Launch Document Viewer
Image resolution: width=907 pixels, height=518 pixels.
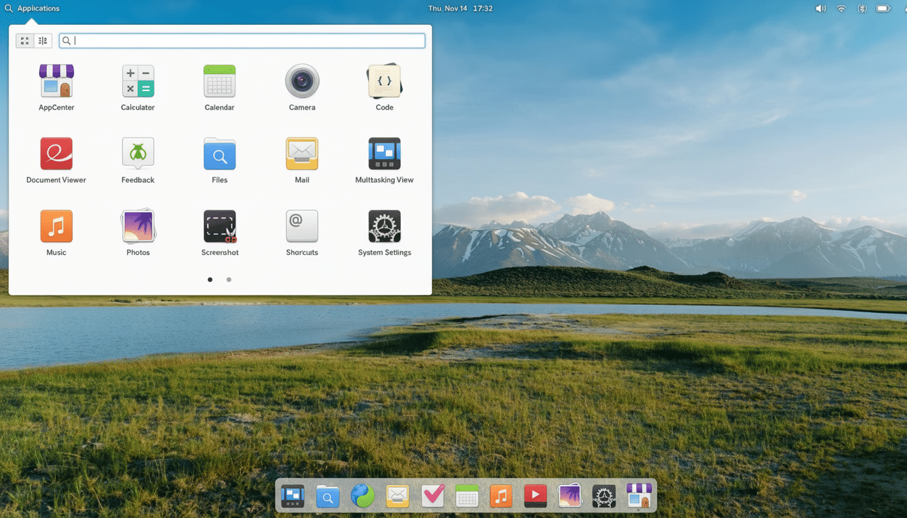coord(56,154)
